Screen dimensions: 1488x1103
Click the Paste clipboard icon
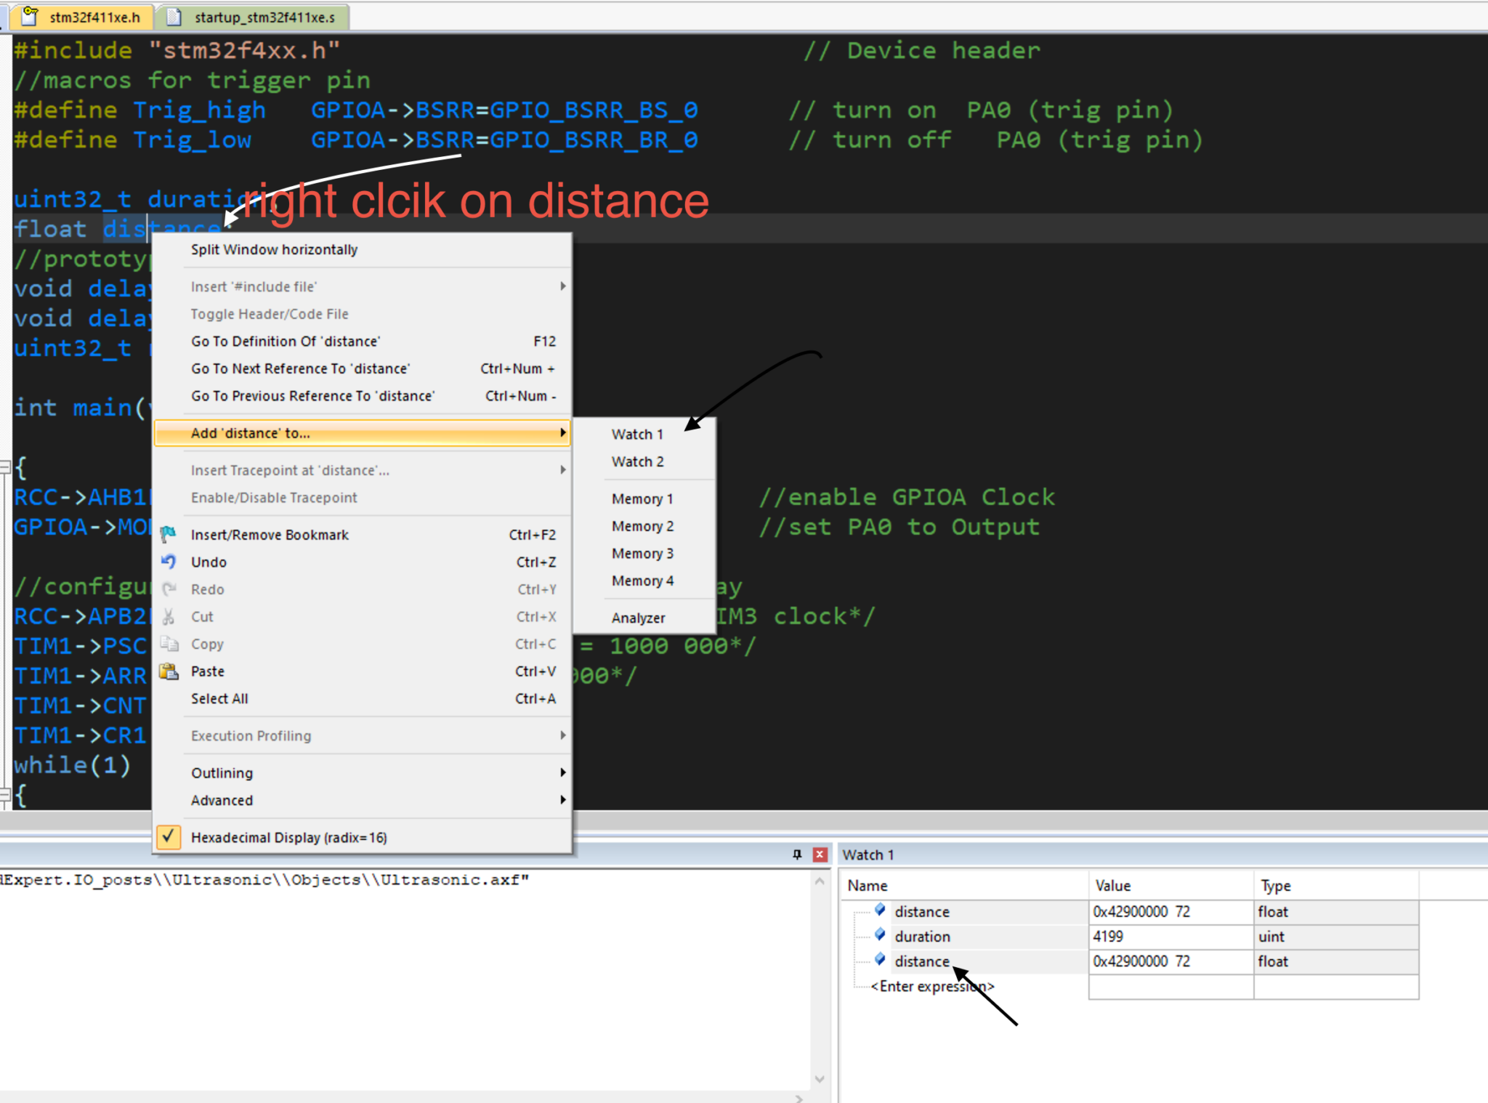coord(169,671)
